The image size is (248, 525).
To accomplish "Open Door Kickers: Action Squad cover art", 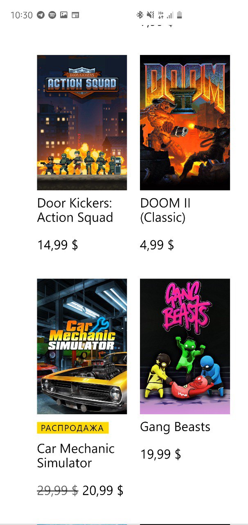I will point(82,123).
